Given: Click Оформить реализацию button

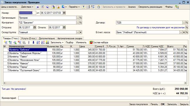Looking at the screenshot, I should (150, 7).
